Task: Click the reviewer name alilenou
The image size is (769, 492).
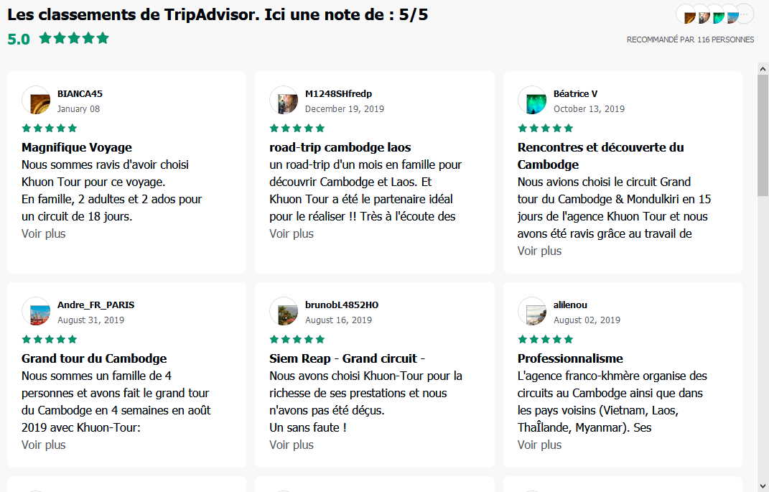Action: (569, 305)
